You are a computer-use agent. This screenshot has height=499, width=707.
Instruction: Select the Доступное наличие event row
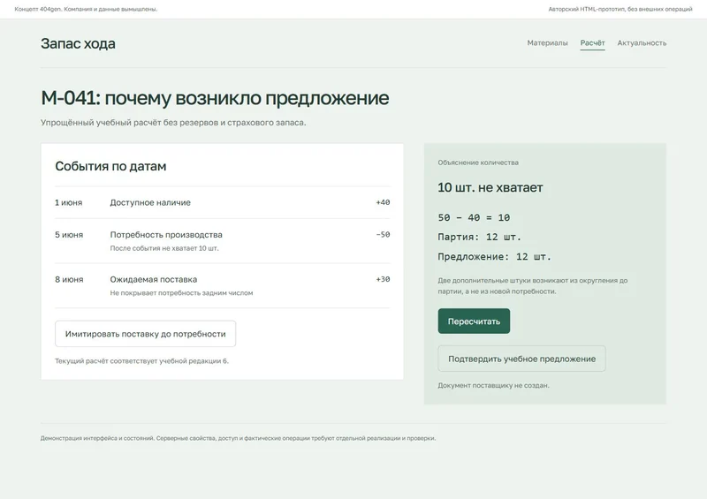(223, 202)
